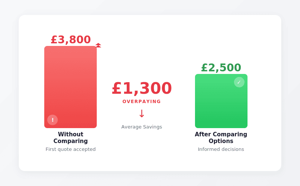Click the pound sign in £1,300

click(x=117, y=89)
